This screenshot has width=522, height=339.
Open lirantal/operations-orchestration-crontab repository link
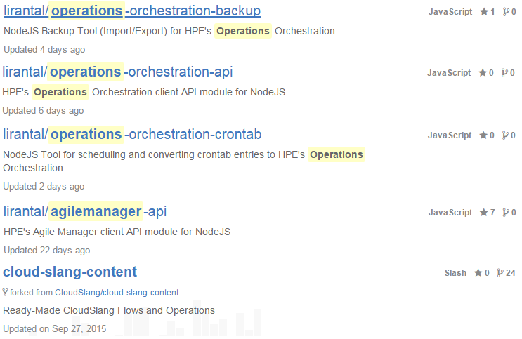coord(132,134)
